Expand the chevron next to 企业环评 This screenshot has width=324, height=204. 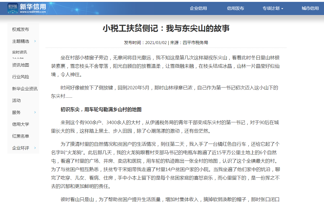tap(35, 148)
